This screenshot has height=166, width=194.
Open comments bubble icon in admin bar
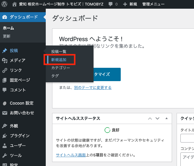[110, 4]
